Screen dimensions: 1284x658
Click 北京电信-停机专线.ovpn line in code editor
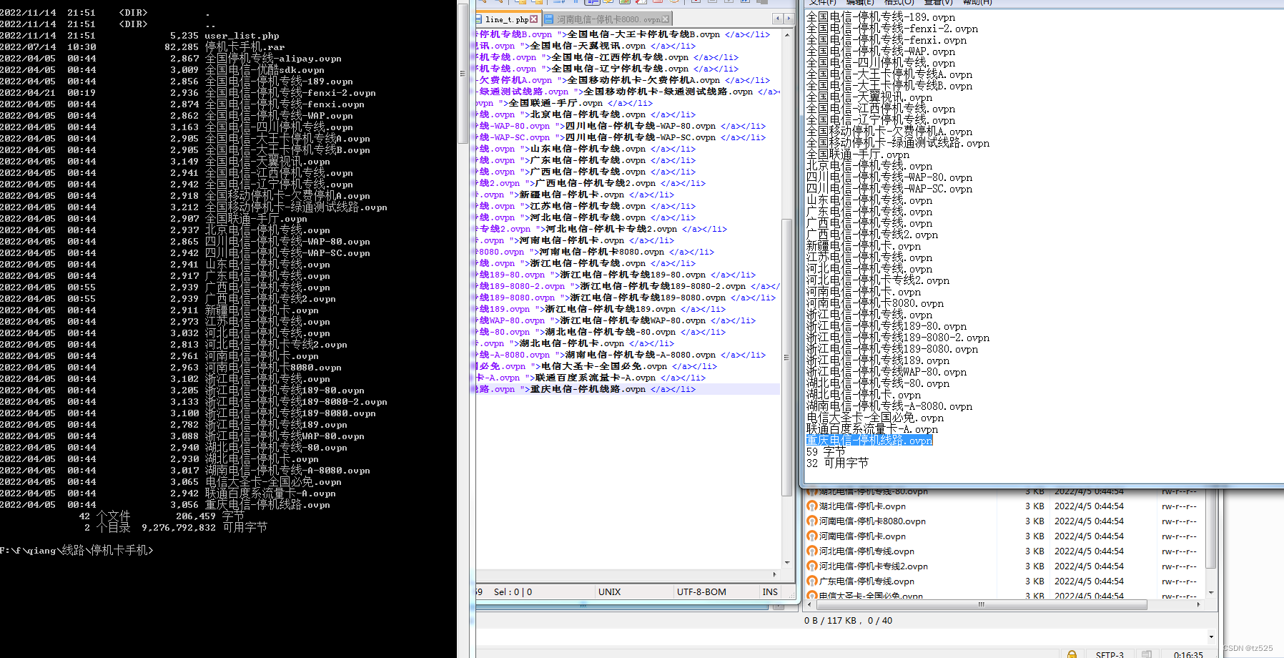point(586,114)
